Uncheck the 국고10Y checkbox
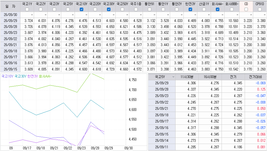This screenshot has width=267, height=151. point(82,9)
